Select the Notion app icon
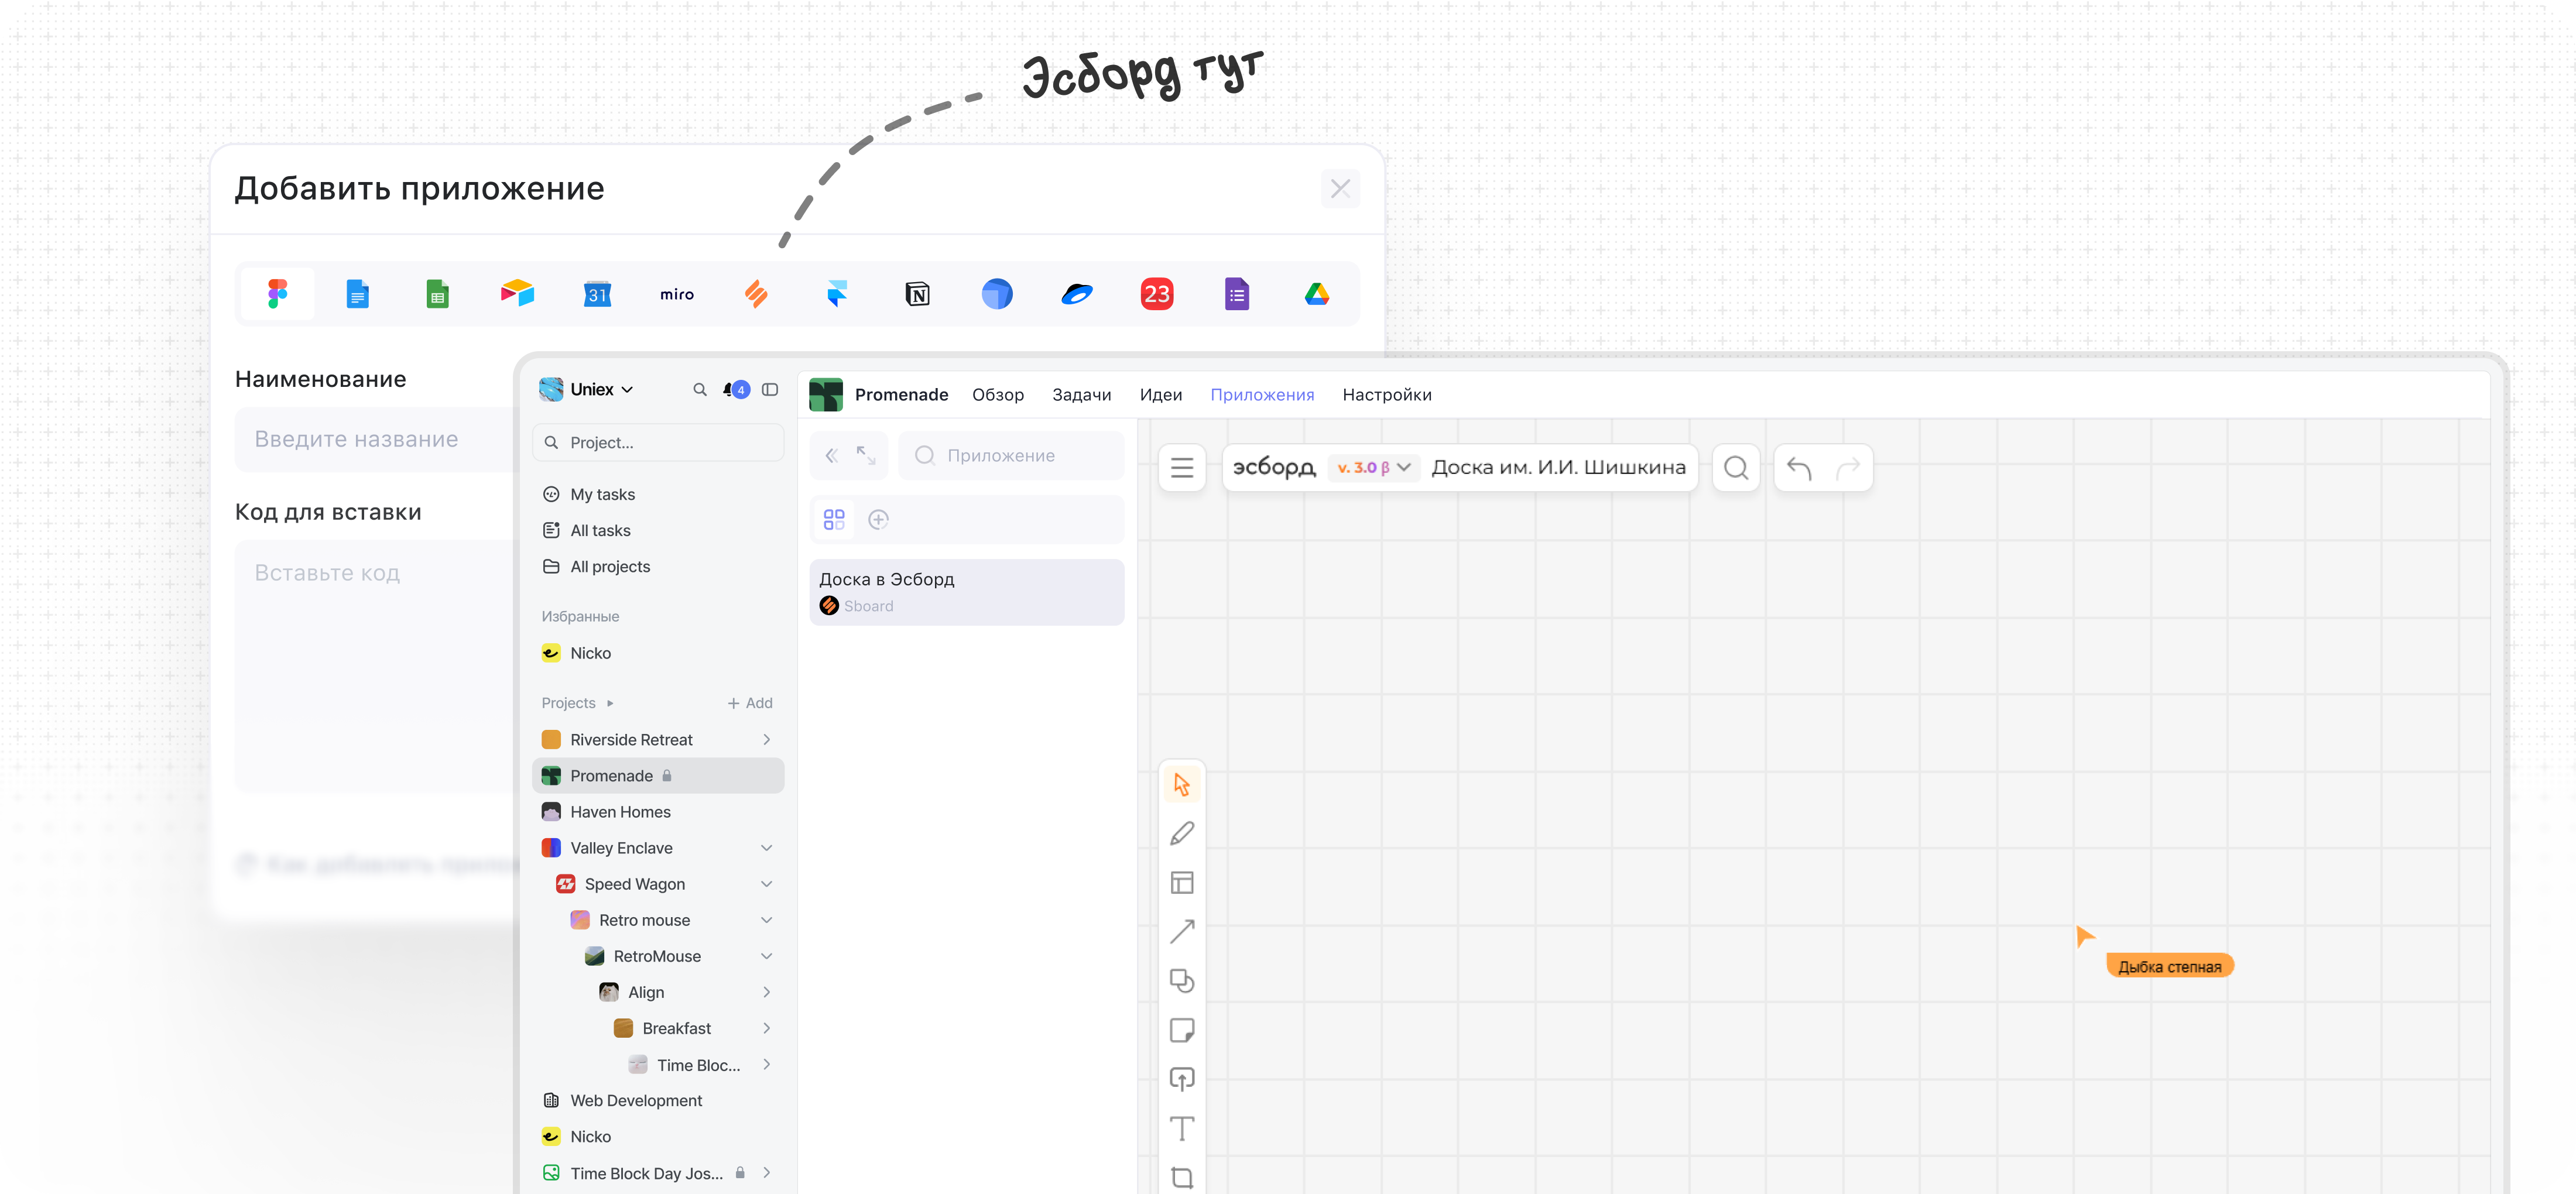Screen dimensions: 2576x1194 [x=917, y=294]
